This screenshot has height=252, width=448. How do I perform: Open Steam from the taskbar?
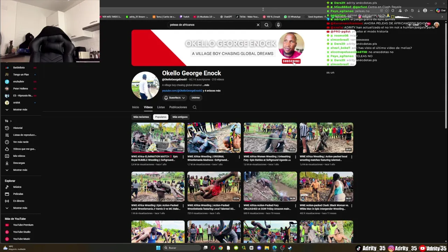tap(290, 248)
